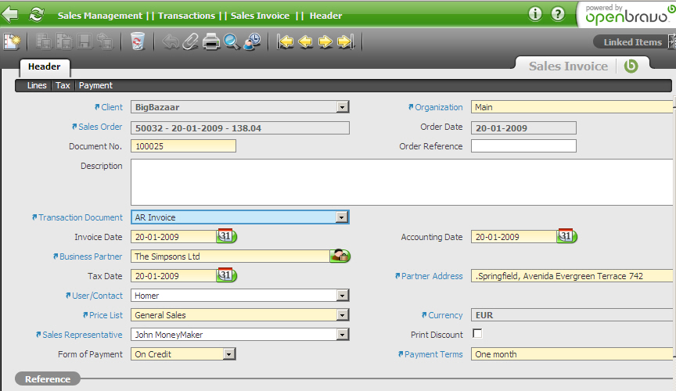Open Invoice Date calendar picker
Viewport: 676px width, 391px height.
click(226, 236)
